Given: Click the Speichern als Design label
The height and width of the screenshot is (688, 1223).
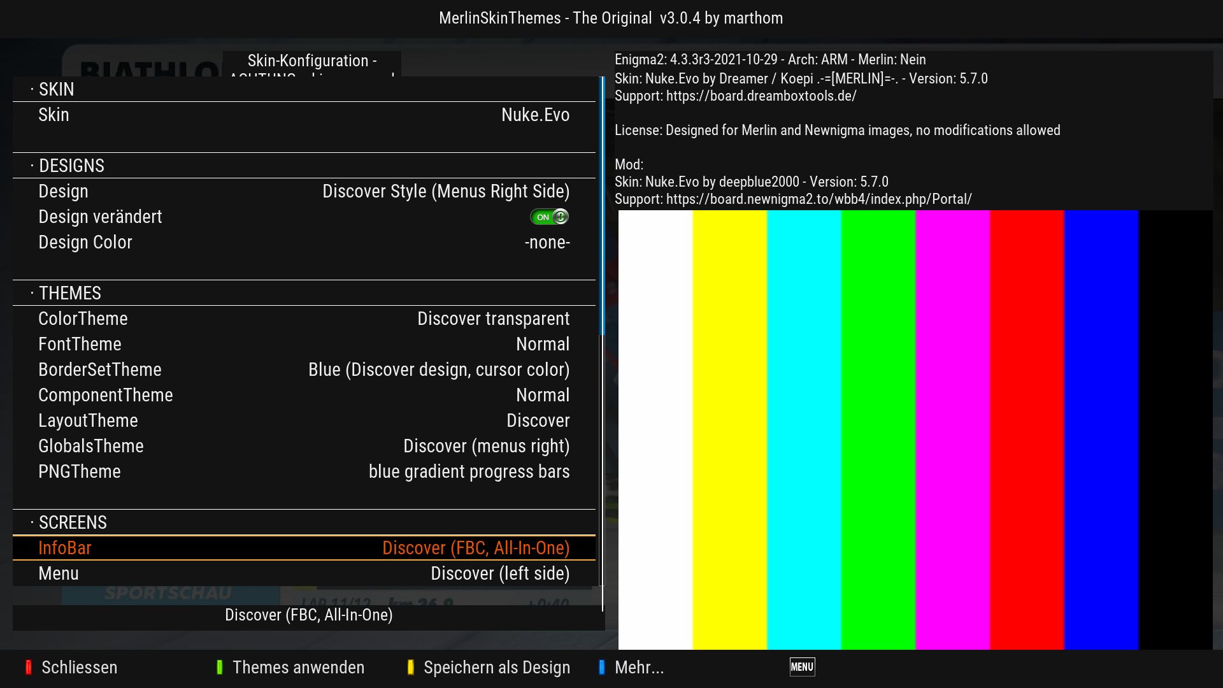Looking at the screenshot, I should (497, 667).
